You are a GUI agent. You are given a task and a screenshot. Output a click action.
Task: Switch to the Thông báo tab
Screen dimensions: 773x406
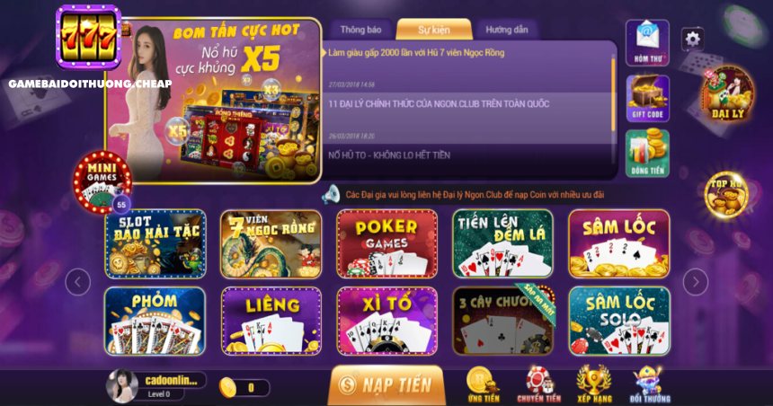[360, 30]
